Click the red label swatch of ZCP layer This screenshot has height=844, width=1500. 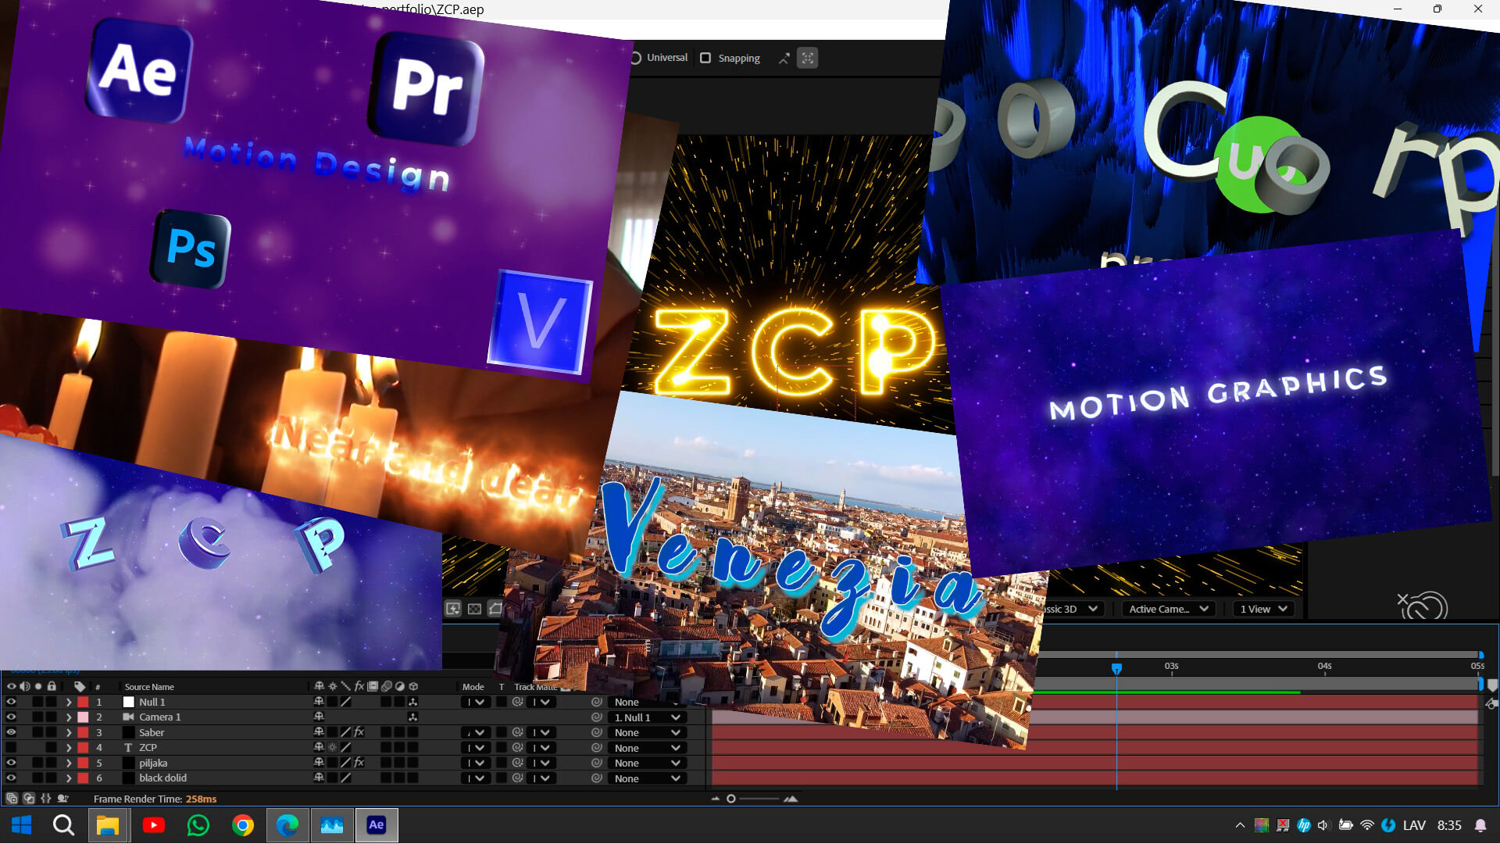click(x=83, y=748)
